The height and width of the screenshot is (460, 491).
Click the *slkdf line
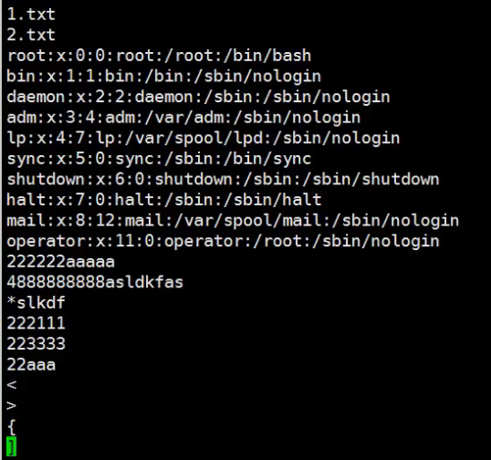(x=36, y=303)
